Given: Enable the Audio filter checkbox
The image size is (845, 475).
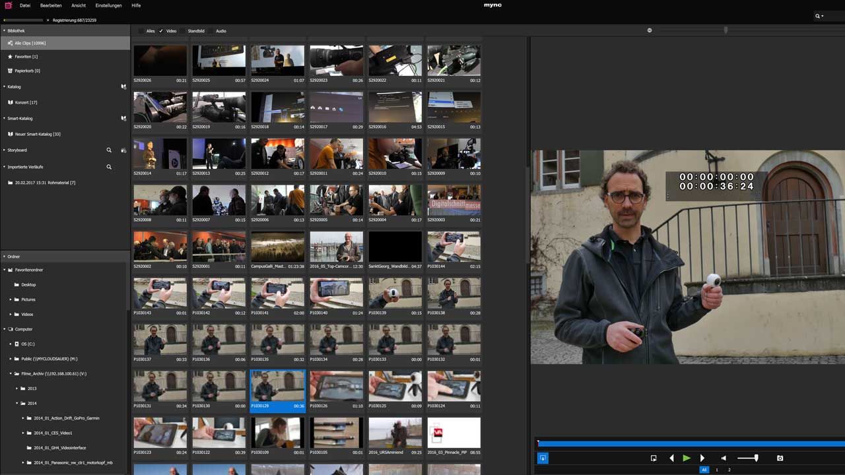Looking at the screenshot, I should pyautogui.click(x=211, y=31).
